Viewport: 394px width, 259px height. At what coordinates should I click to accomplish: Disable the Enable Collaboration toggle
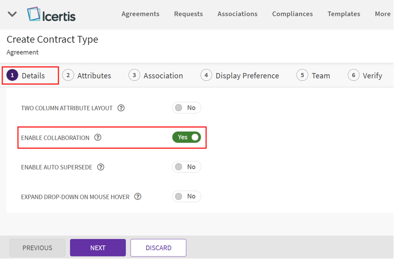(x=186, y=137)
